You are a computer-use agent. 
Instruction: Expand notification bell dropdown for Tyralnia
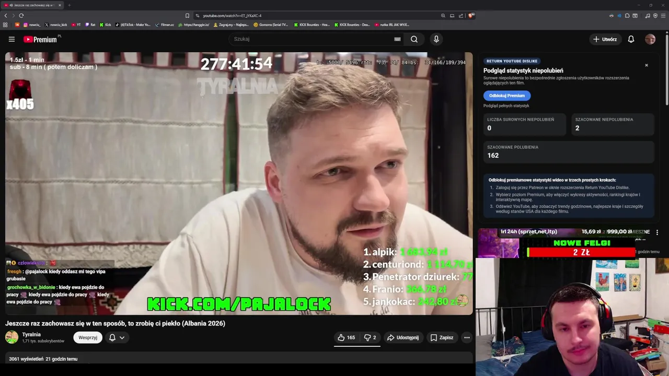[x=122, y=338]
